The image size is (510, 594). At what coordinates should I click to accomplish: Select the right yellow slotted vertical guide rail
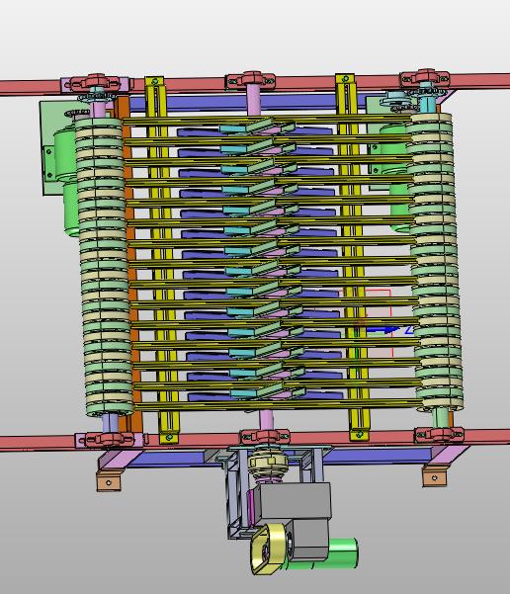[352, 258]
